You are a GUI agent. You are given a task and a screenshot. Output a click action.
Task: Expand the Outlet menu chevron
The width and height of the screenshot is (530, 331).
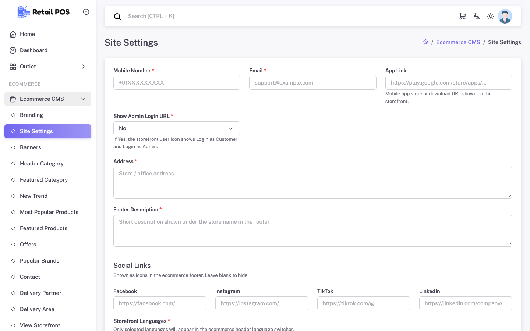(84, 67)
